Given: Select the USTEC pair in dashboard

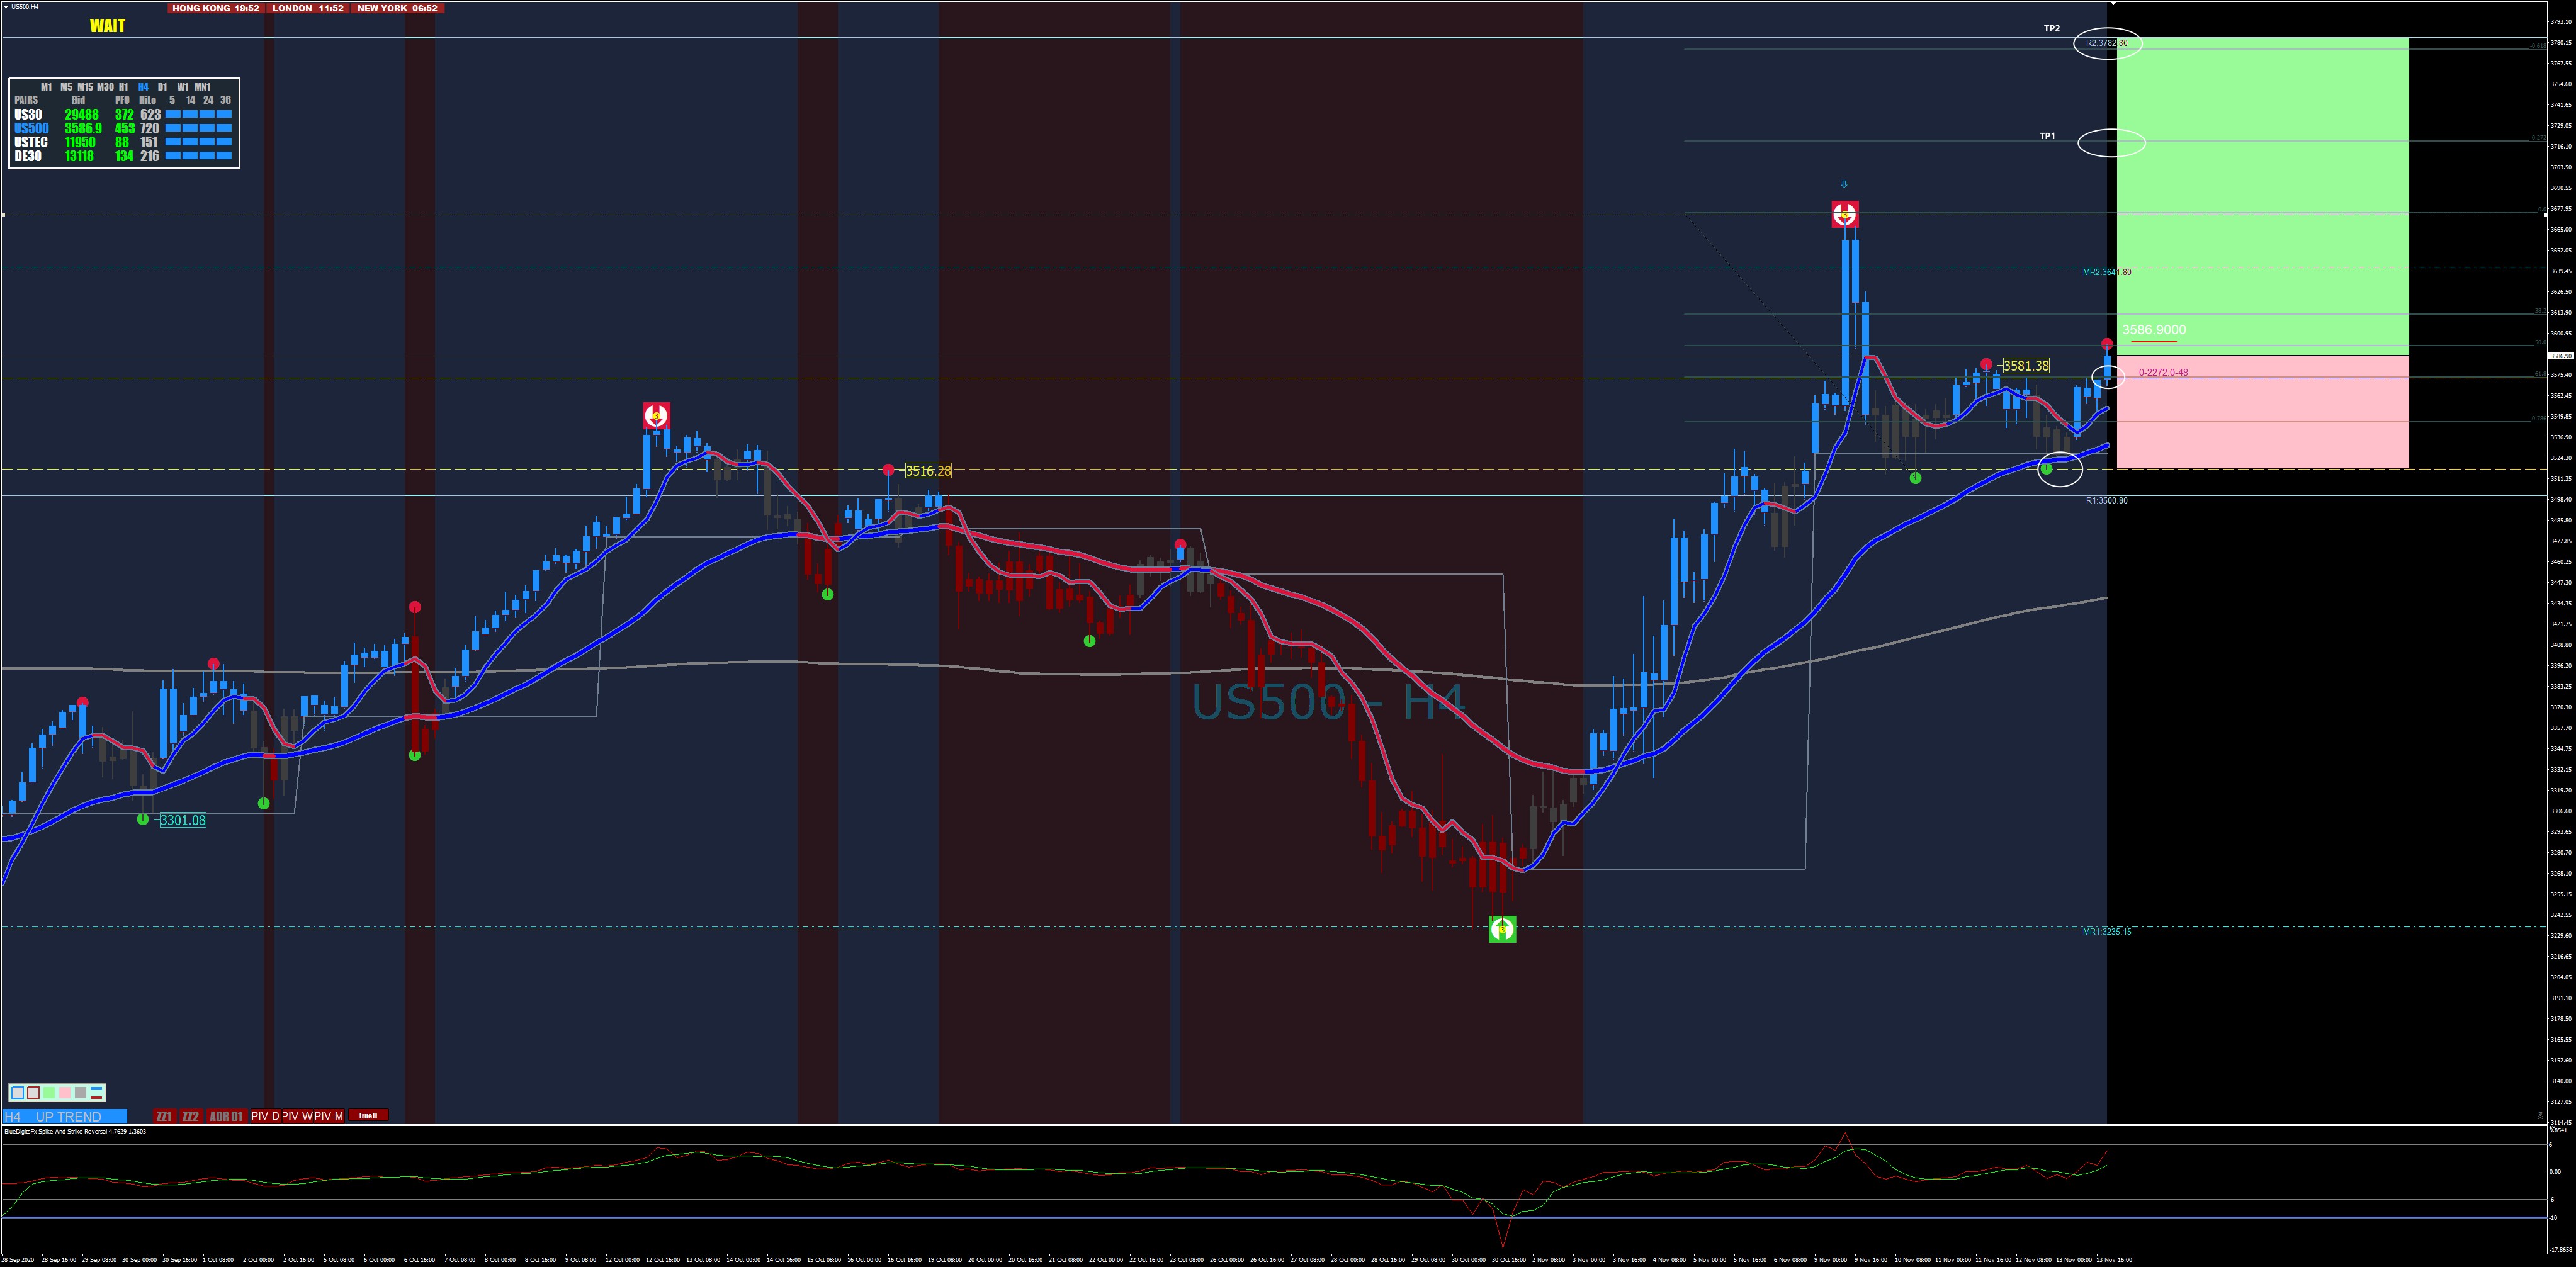Looking at the screenshot, I should click(31, 142).
